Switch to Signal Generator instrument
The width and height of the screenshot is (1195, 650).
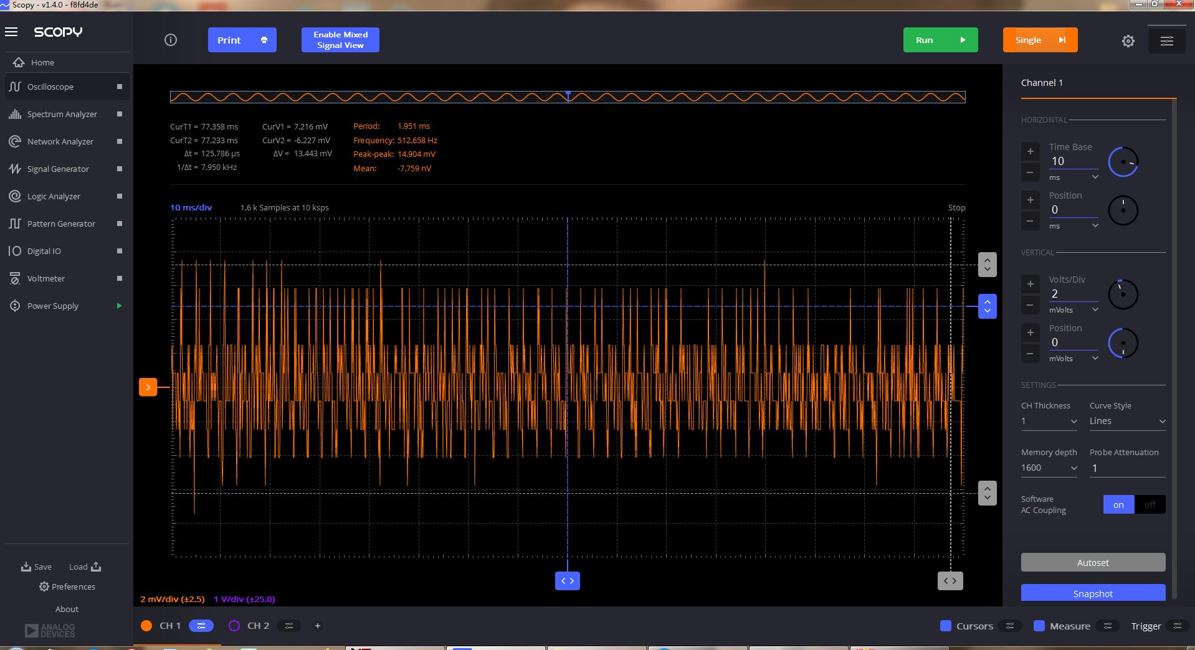tap(58, 169)
